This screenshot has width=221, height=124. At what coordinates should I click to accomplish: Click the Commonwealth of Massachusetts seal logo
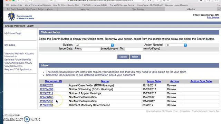pos(11,17)
